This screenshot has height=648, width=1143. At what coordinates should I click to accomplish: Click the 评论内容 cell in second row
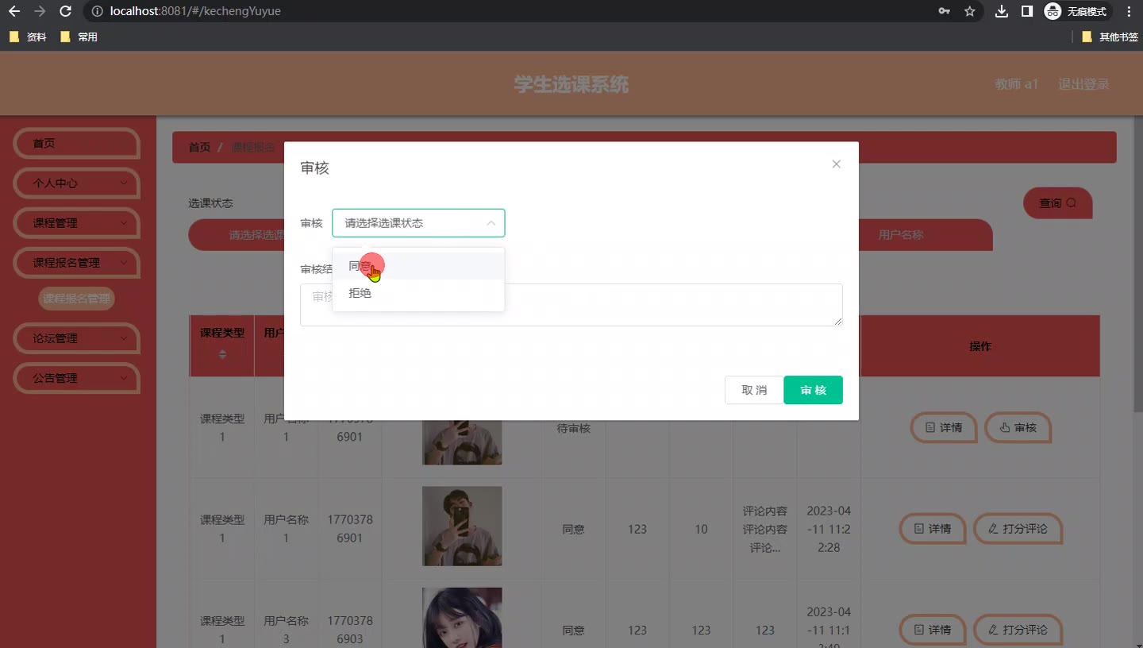(x=765, y=529)
